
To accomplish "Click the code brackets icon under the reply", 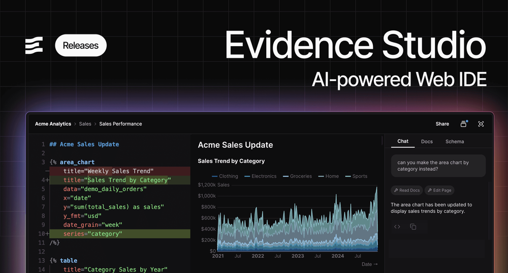I will pyautogui.click(x=397, y=227).
